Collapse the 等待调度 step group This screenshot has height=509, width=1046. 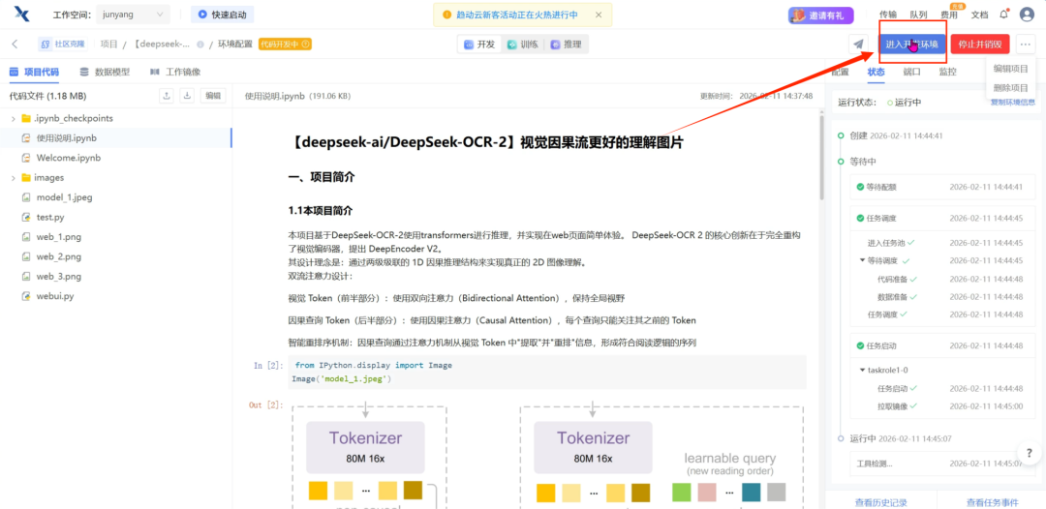[x=863, y=260]
